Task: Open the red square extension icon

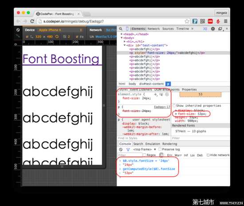Action: pos(210,21)
